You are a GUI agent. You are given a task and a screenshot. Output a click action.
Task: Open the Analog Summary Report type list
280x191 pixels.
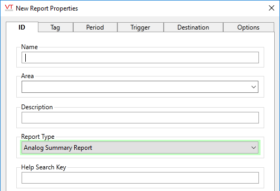tap(140, 148)
